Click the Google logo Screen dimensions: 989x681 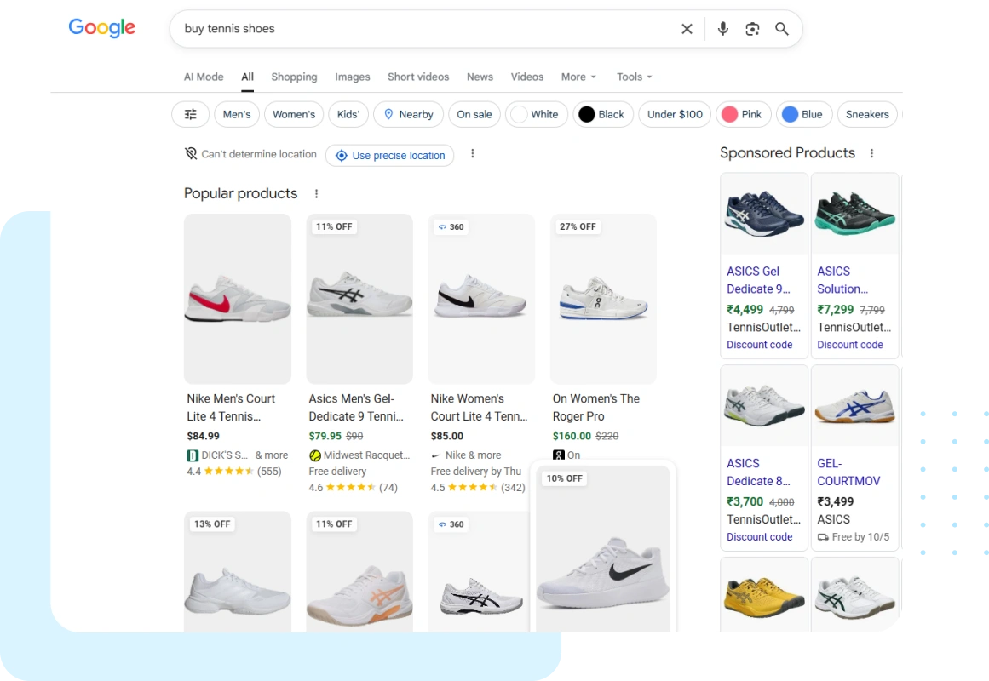pyautogui.click(x=101, y=28)
